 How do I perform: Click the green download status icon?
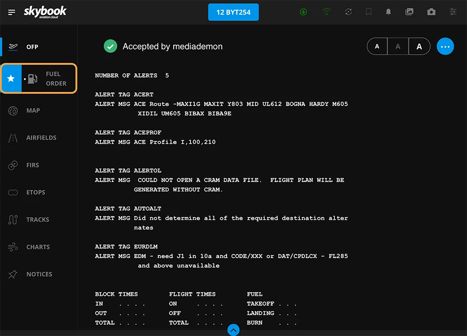click(x=304, y=12)
